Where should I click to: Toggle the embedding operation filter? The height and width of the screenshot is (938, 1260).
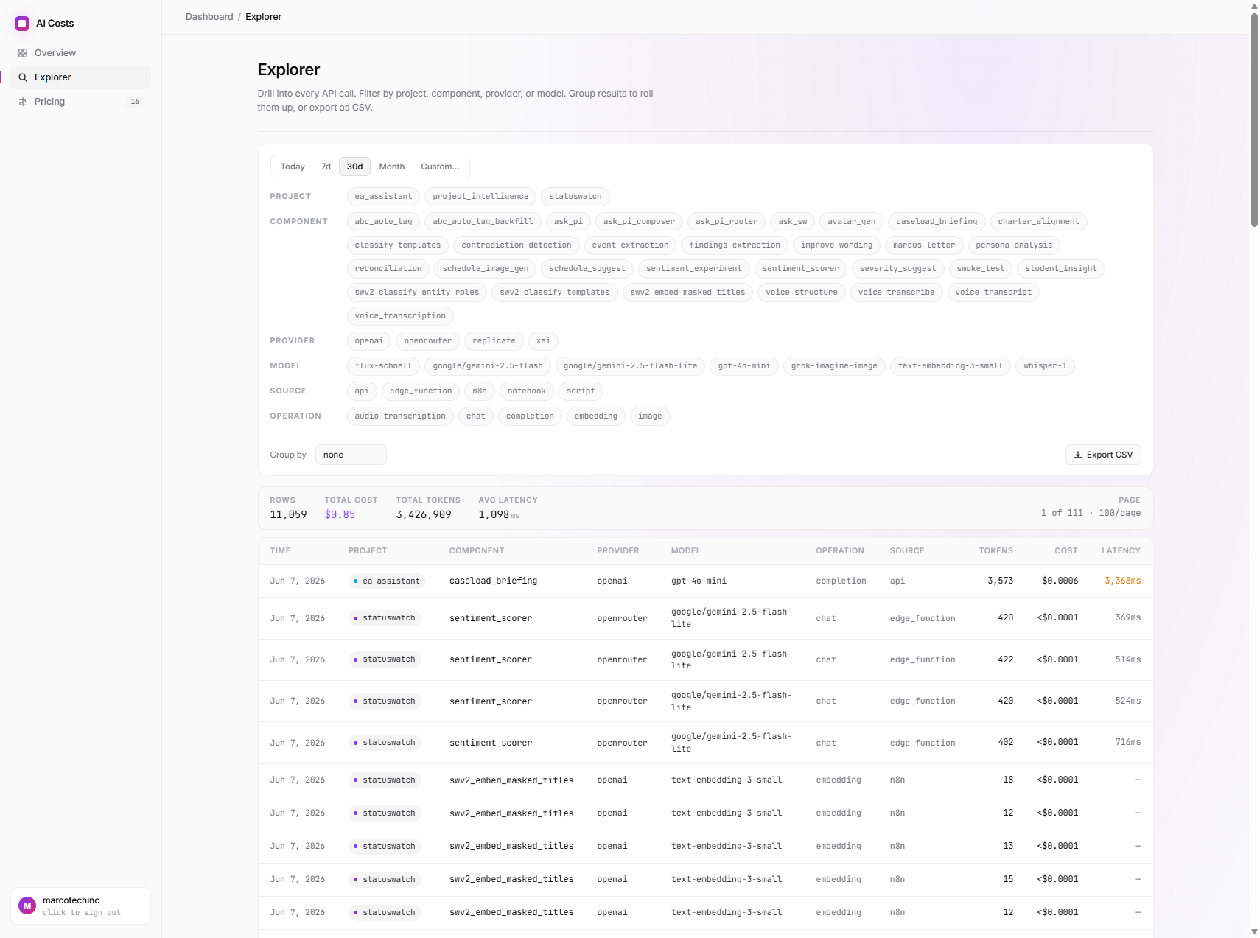tap(596, 416)
